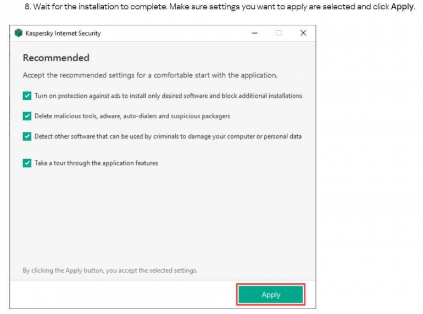Click the 'By clicking the Apply button' note
This screenshot has width=423, height=314.
pyautogui.click(x=110, y=270)
